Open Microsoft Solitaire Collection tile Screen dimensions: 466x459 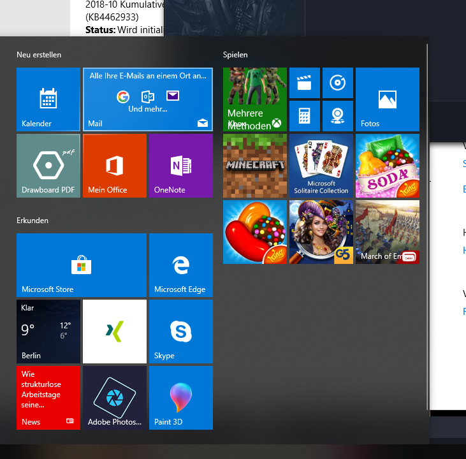click(x=321, y=166)
